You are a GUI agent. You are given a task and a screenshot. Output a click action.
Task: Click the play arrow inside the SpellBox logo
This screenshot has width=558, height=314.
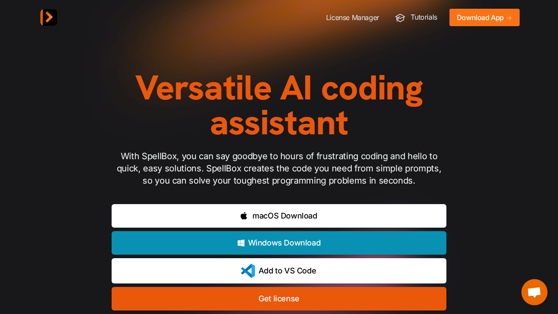[x=49, y=17]
